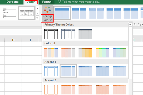Pick the black outline Primary Theme color
This screenshot has height=95, width=143.
(51, 34)
